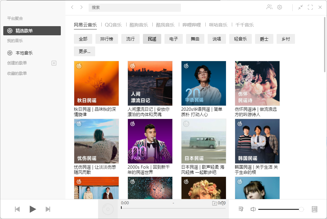Screen dimensions: 327x219
Task: Mute with the speaker icon
Action: [253, 209]
